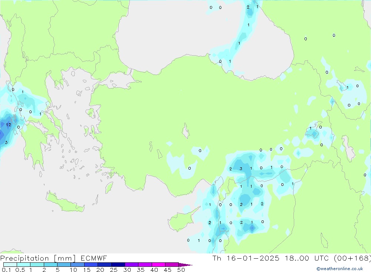The width and height of the screenshot is (371, 272).
Task: Select the 10–15 mm blue legend swatch
Action: tap(78, 265)
